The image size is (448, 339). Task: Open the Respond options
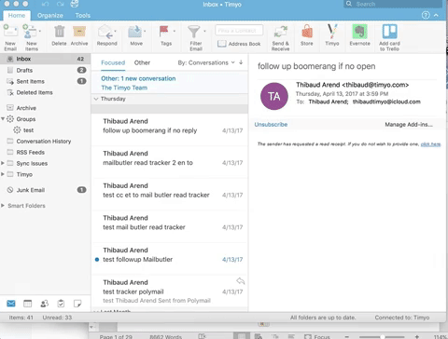pos(106,35)
